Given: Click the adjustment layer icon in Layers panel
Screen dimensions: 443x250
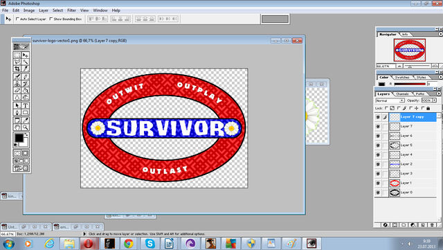Looking at the screenshot, I should point(413,225).
